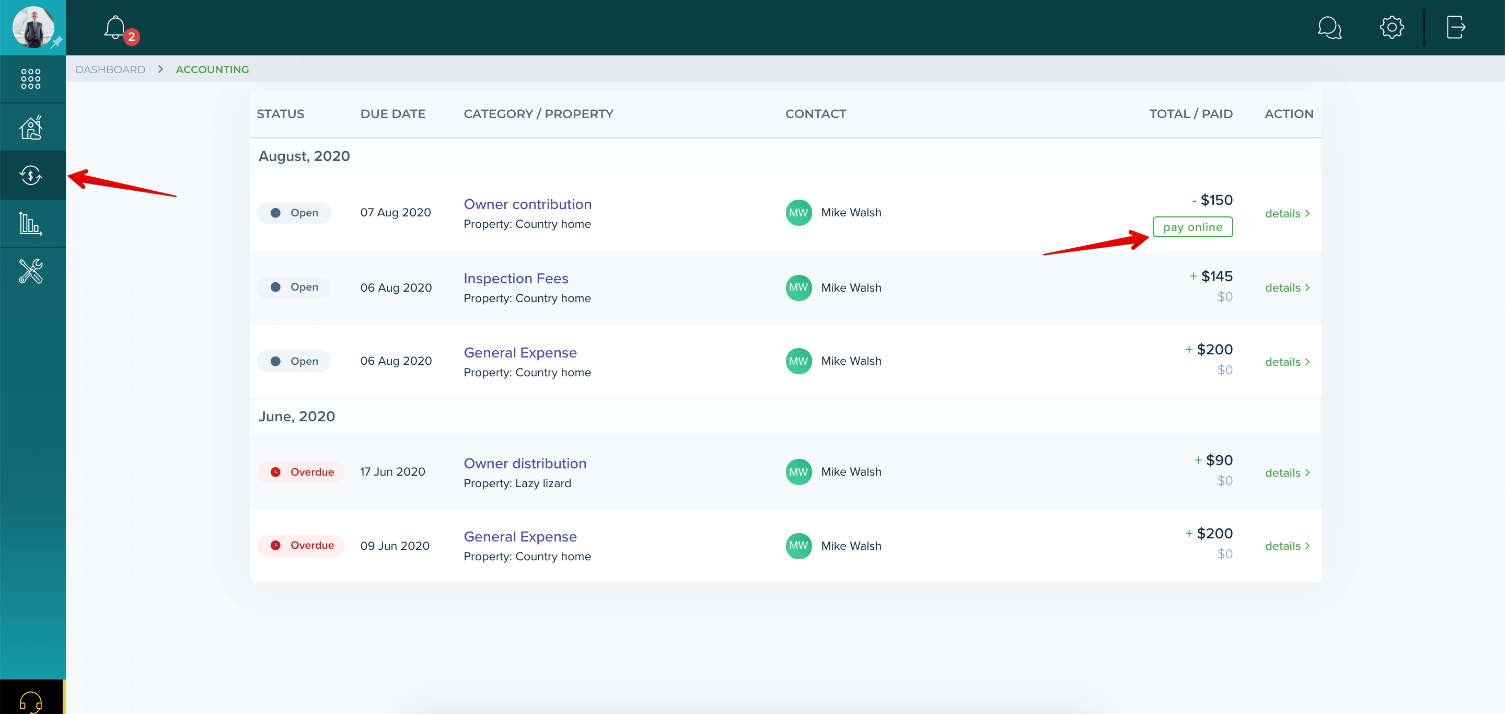Open the reports chart icon in sidebar
1505x714 pixels.
31,223
